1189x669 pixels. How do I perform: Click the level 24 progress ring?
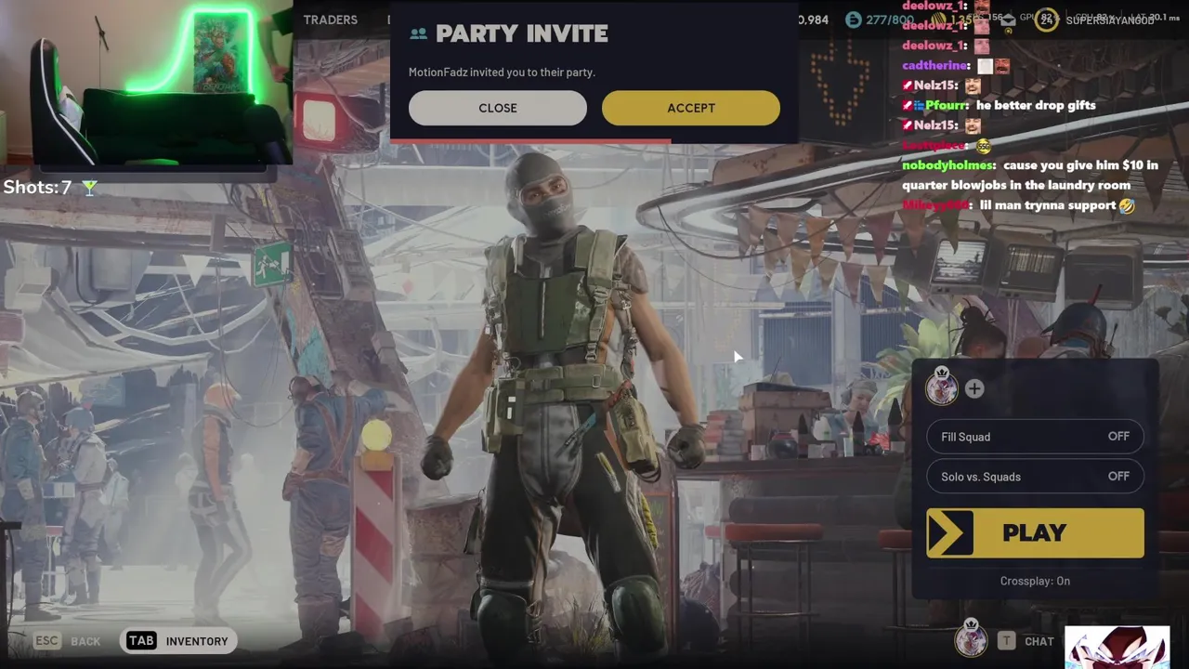1047,20
